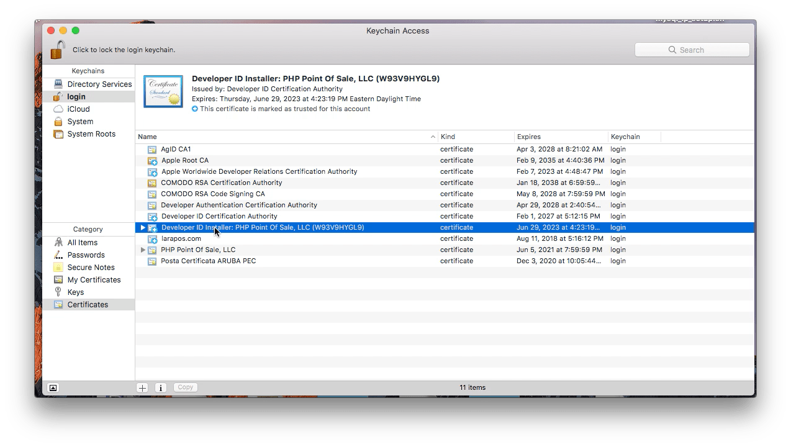Viewport: 791px width, 447px height.
Task: Click the padlock icon to lock login keychain
Action: [58, 50]
